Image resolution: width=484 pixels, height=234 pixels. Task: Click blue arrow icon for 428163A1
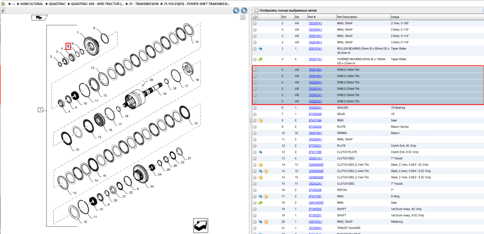click(x=260, y=221)
